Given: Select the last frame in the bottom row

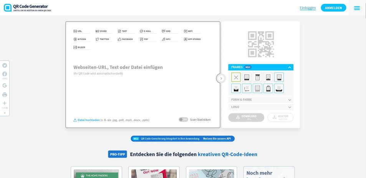Looking at the screenshot, I should pyautogui.click(x=279, y=88).
